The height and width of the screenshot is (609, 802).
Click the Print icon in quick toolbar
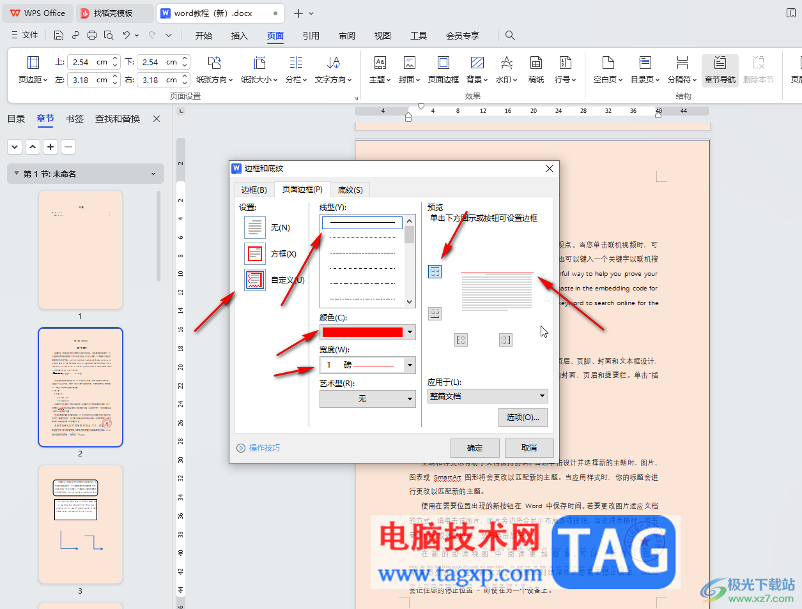91,35
